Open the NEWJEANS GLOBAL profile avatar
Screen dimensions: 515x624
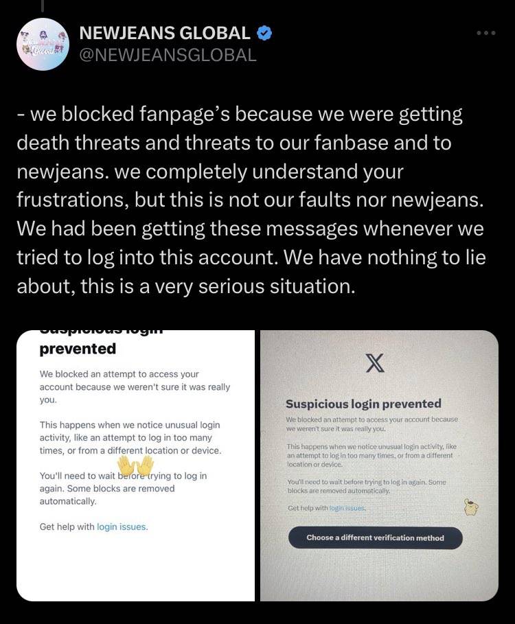coord(43,44)
